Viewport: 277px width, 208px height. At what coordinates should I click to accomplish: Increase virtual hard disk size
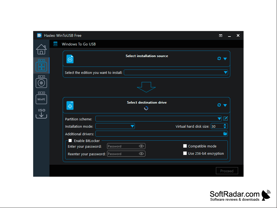(225, 125)
